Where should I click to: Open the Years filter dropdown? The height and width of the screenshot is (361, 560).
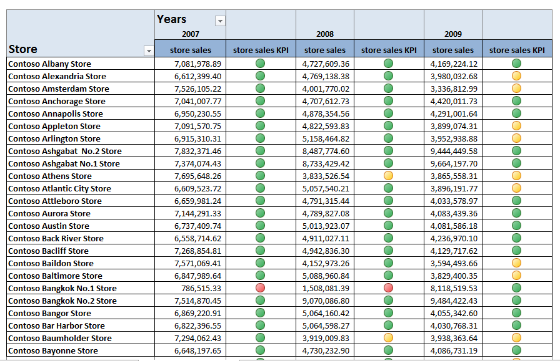(220, 21)
